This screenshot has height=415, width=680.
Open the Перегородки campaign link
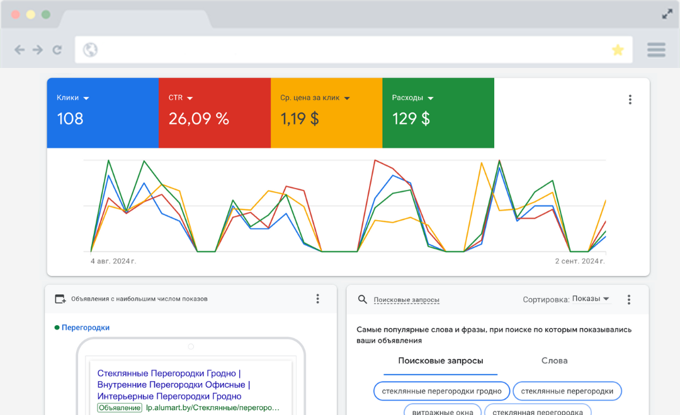click(86, 328)
